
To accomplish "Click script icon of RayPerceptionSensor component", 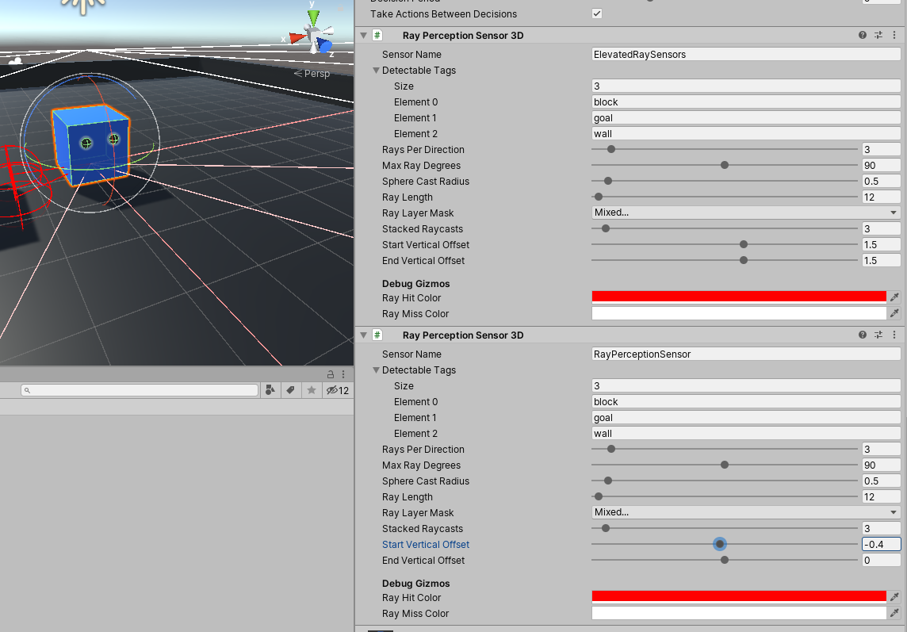I will click(377, 335).
